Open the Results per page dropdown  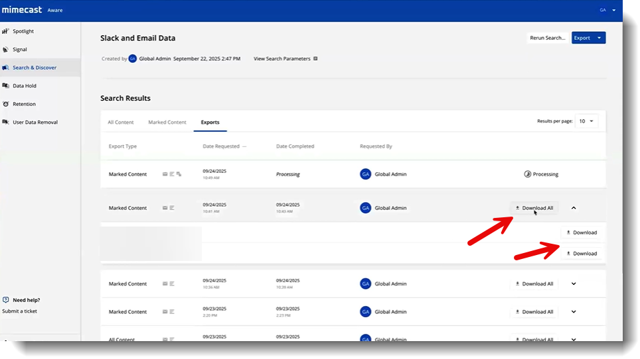(x=586, y=121)
